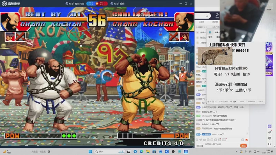276x155 pixels.
Task: Click the active arcade app icon on the taskbar
Action: [x=186, y=152]
